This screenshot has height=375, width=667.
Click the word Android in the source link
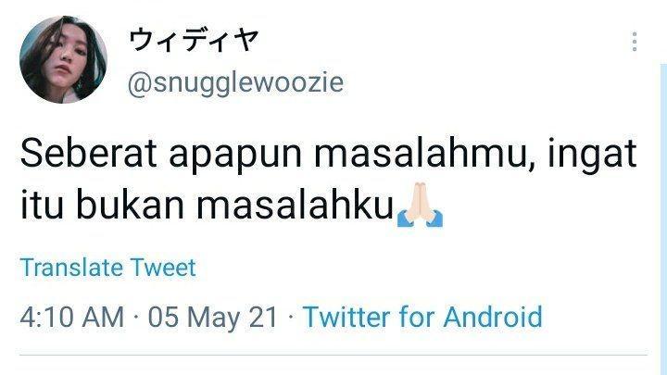[x=493, y=317]
